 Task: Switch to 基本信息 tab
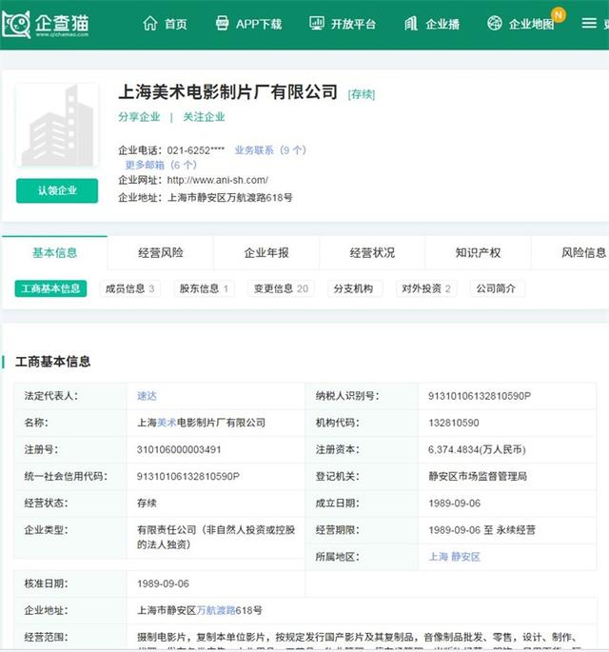point(55,253)
